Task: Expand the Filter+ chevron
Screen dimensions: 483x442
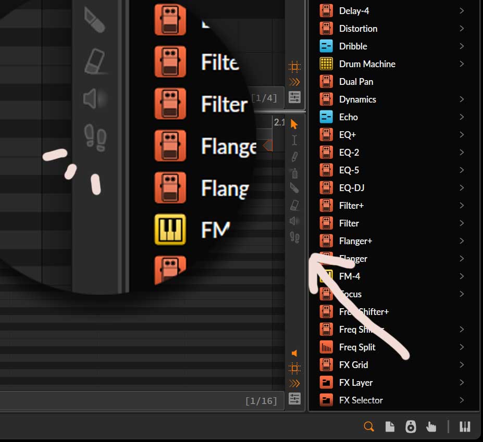Action: tap(462, 206)
